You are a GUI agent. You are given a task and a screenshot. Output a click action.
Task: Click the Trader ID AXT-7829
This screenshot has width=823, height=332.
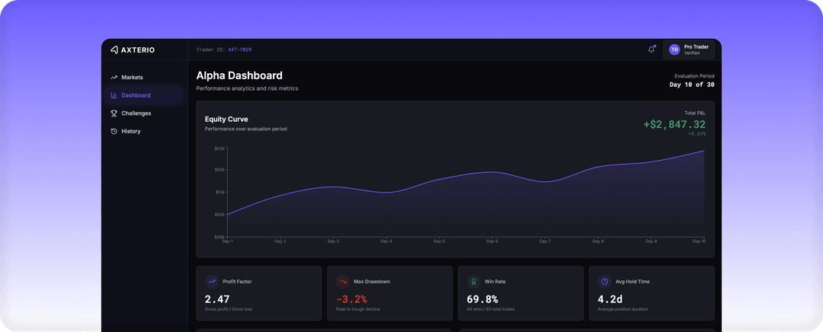pos(239,49)
